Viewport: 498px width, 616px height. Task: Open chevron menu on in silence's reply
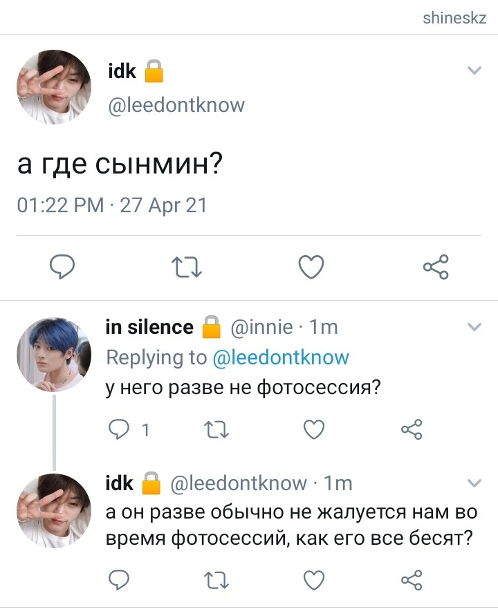pyautogui.click(x=474, y=327)
